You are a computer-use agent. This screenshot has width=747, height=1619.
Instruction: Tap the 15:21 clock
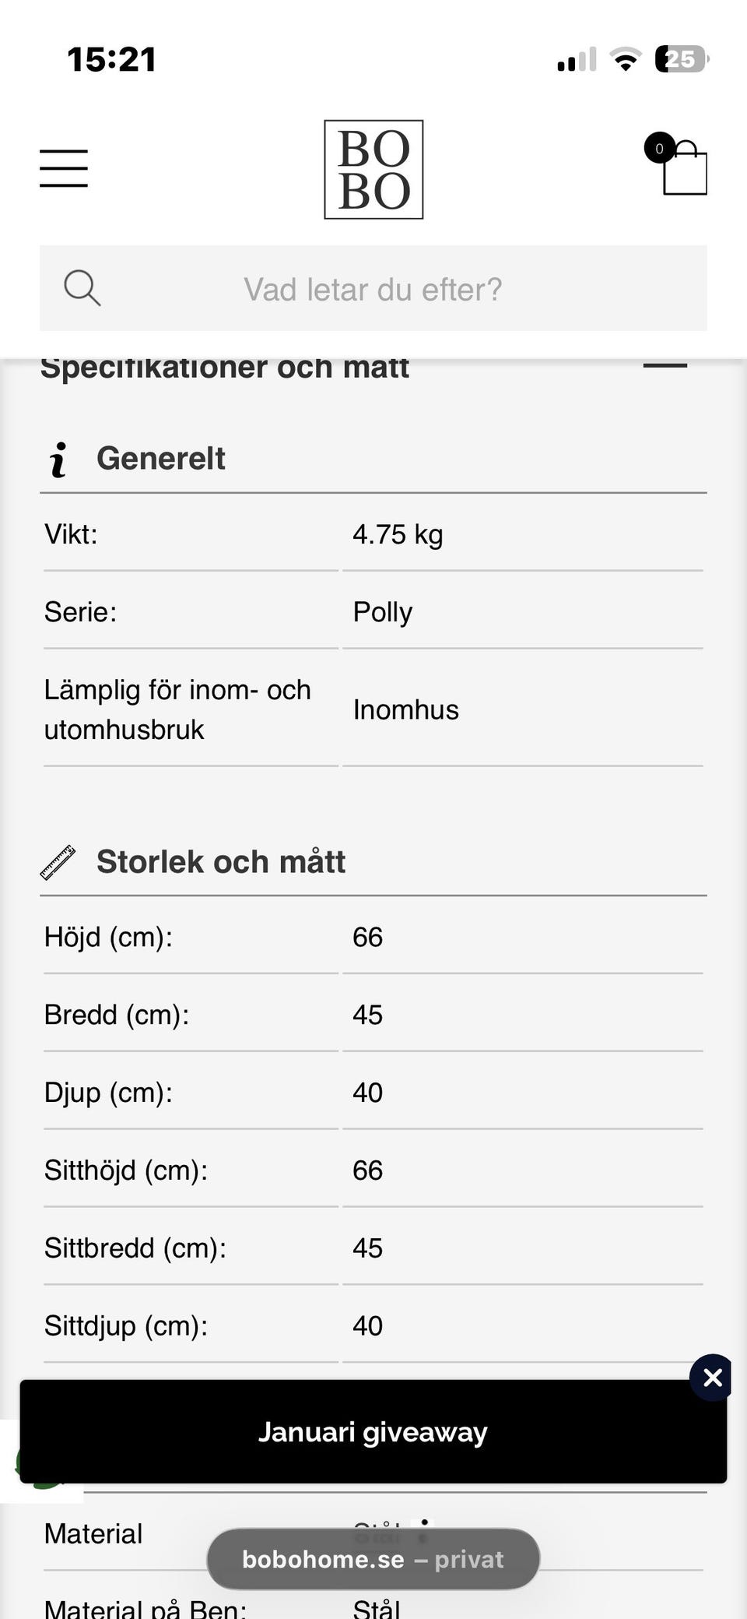(x=112, y=60)
